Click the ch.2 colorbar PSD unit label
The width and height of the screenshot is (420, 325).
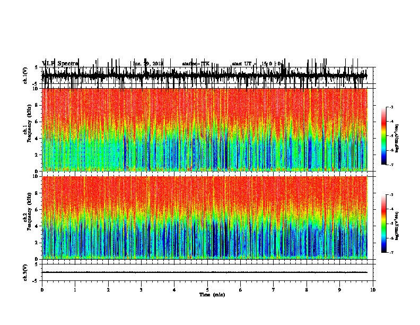click(x=397, y=226)
